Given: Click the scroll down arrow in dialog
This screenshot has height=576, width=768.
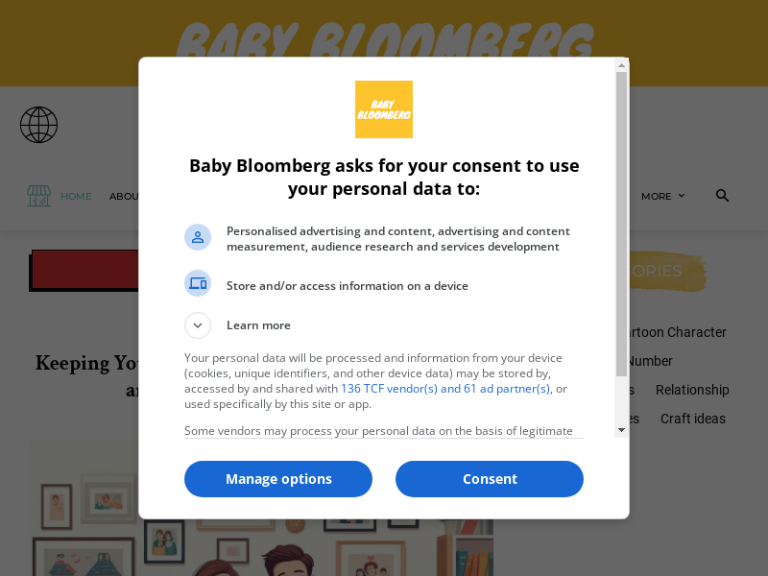Looking at the screenshot, I should coord(621,430).
